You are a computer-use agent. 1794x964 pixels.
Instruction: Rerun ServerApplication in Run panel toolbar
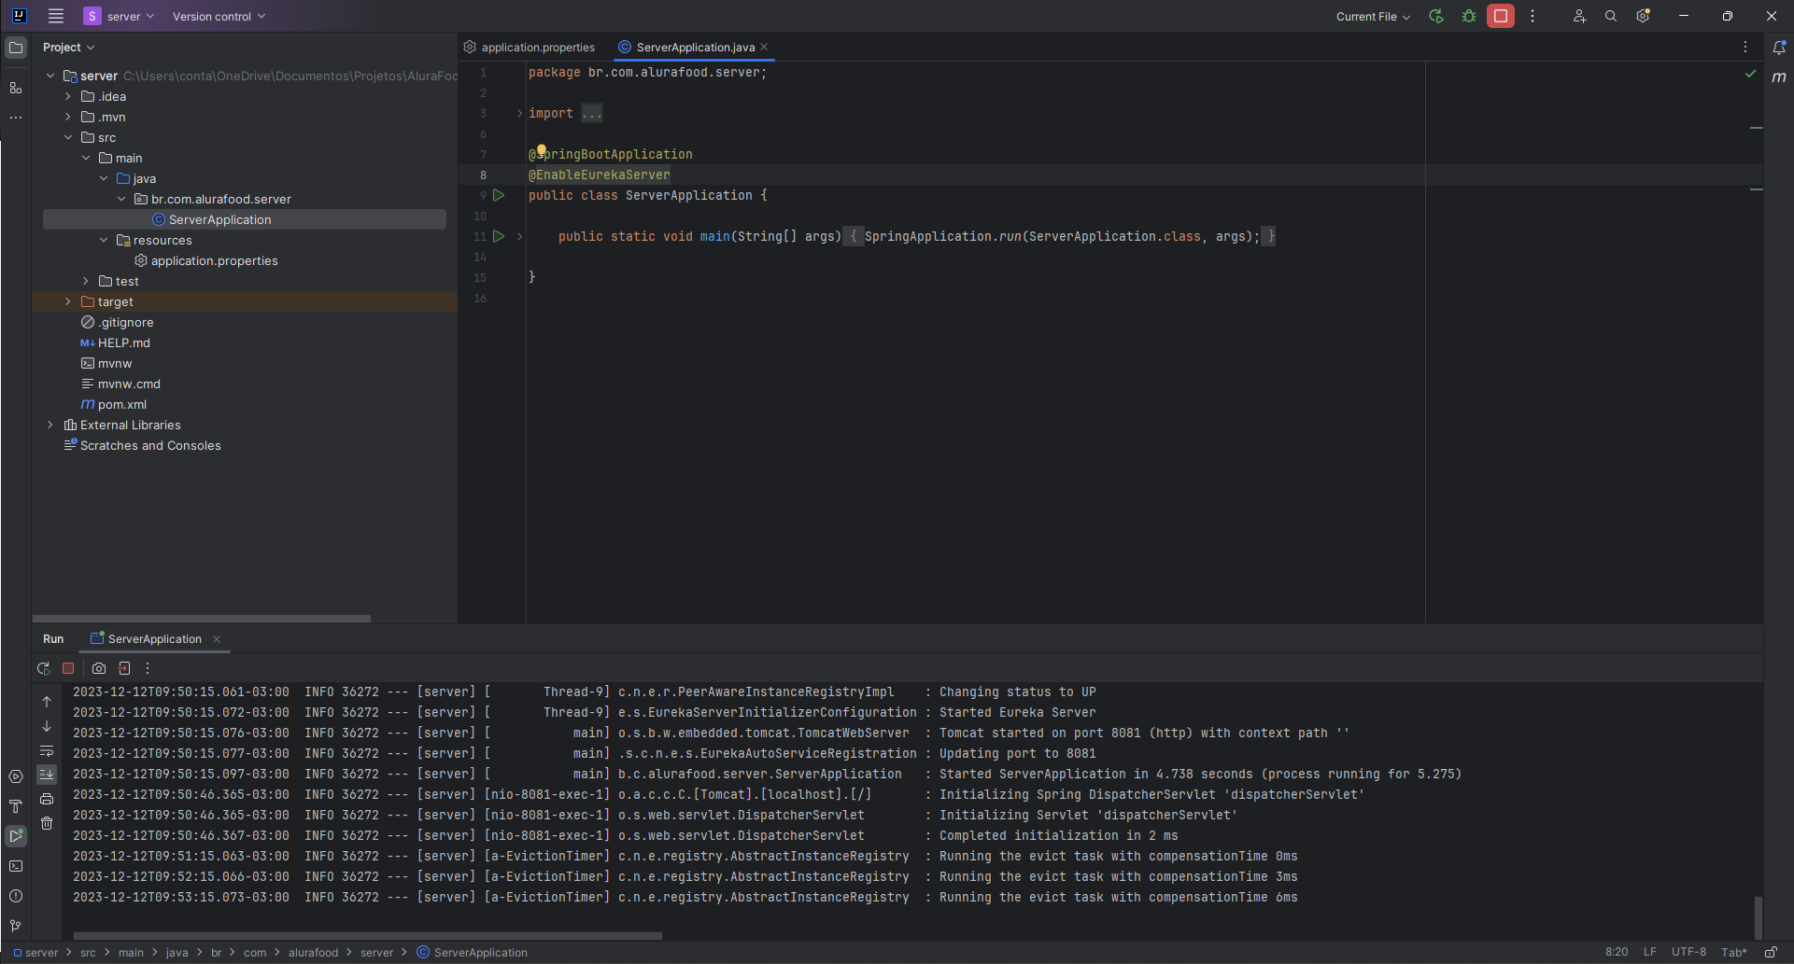[43, 668]
